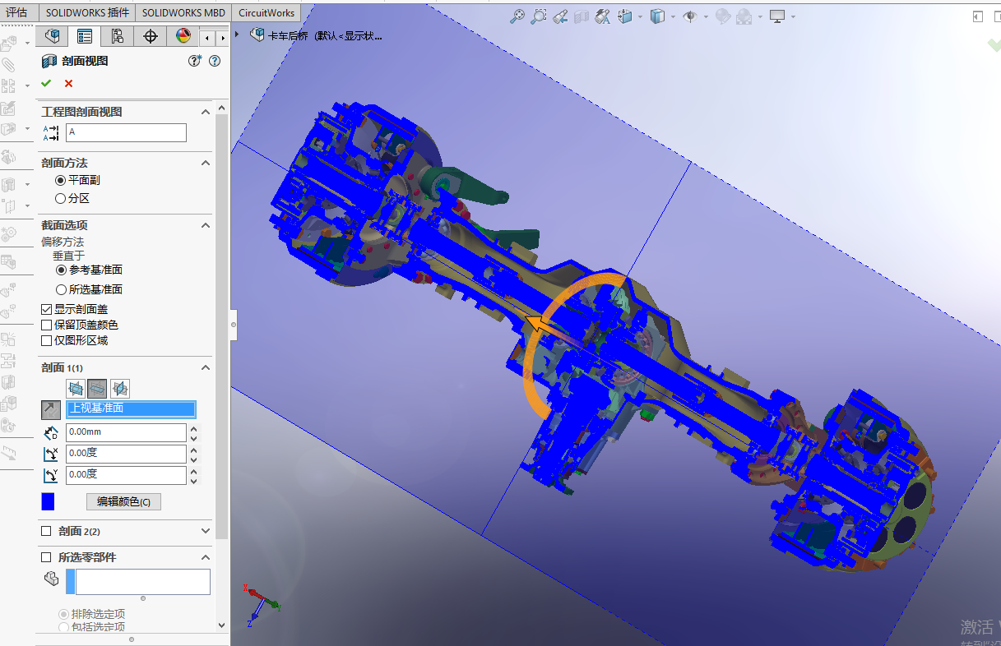1001x646 pixels.
Task: Switch to the ConfigurationManager tree tab
Action: (x=117, y=36)
